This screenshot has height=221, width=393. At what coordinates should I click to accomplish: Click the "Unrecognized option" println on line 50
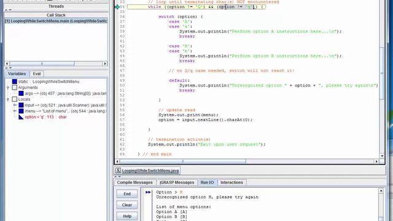(278, 85)
